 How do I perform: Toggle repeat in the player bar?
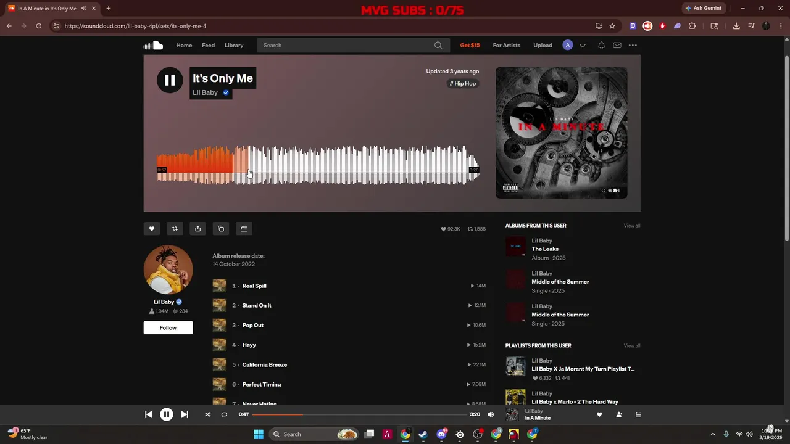224,414
